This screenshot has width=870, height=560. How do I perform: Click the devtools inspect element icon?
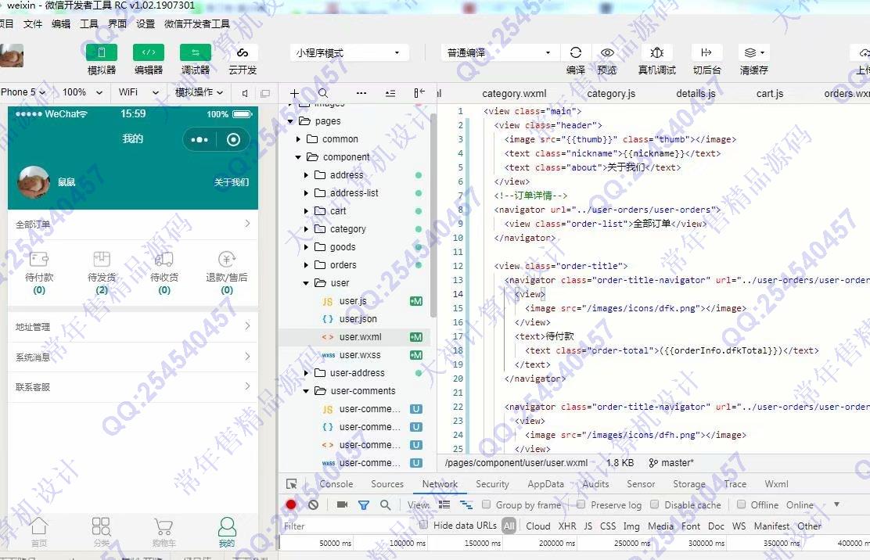[x=291, y=484]
